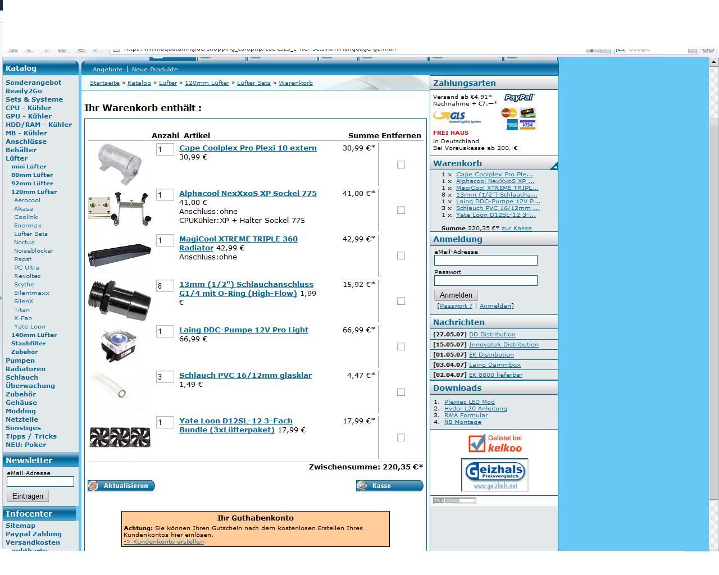This screenshot has height=575, width=719.
Task: Open Silentmaxx brand in catalog
Action: pos(31,293)
